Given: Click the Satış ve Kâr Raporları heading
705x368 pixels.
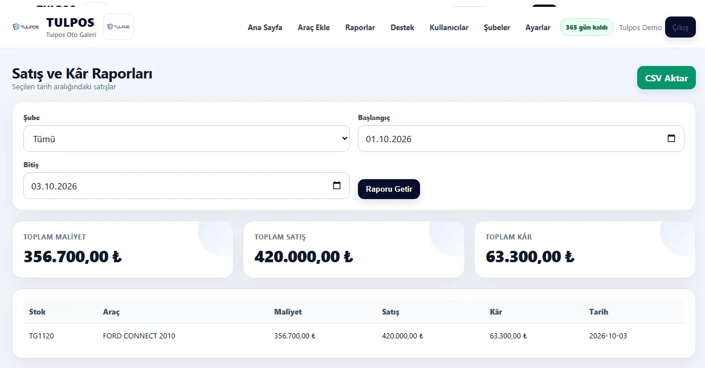Looking at the screenshot, I should tap(82, 73).
